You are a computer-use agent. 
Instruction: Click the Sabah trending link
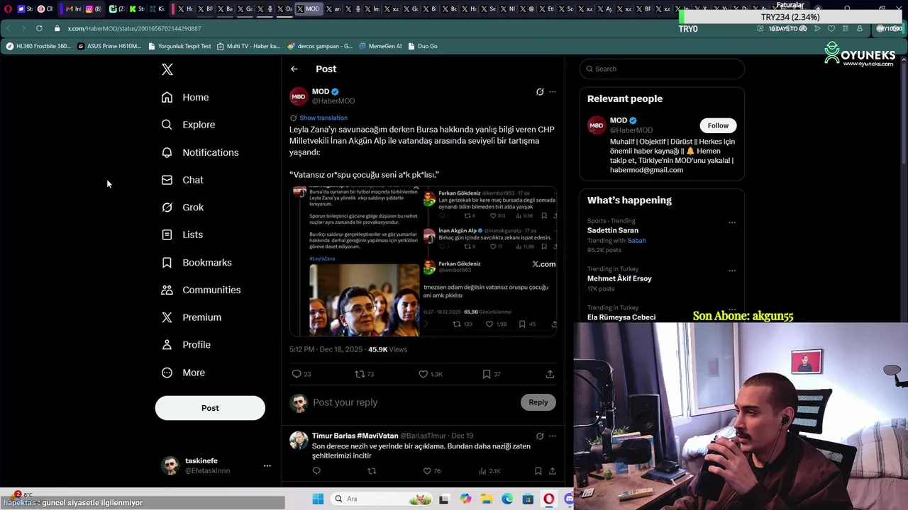(636, 240)
